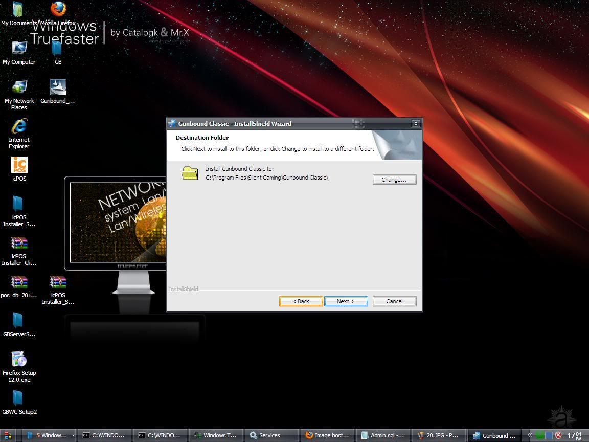Close the InstallShield Wizard window
589x442 pixels.
(x=416, y=123)
